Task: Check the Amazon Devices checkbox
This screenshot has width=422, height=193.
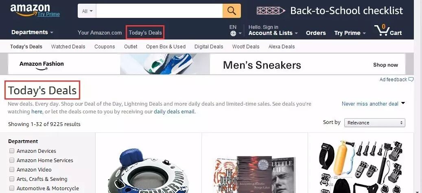Action: pos(11,151)
